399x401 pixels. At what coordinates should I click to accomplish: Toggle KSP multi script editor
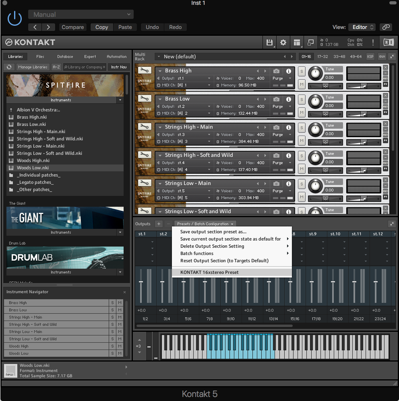pyautogui.click(x=370, y=57)
